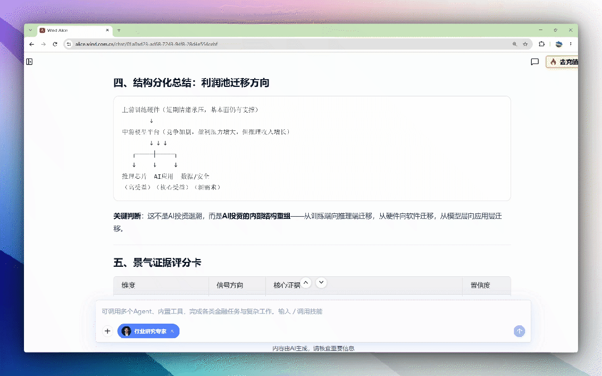This screenshot has height=376, width=602.
Task: Open the tab search dropdown chevron
Action: click(30, 30)
